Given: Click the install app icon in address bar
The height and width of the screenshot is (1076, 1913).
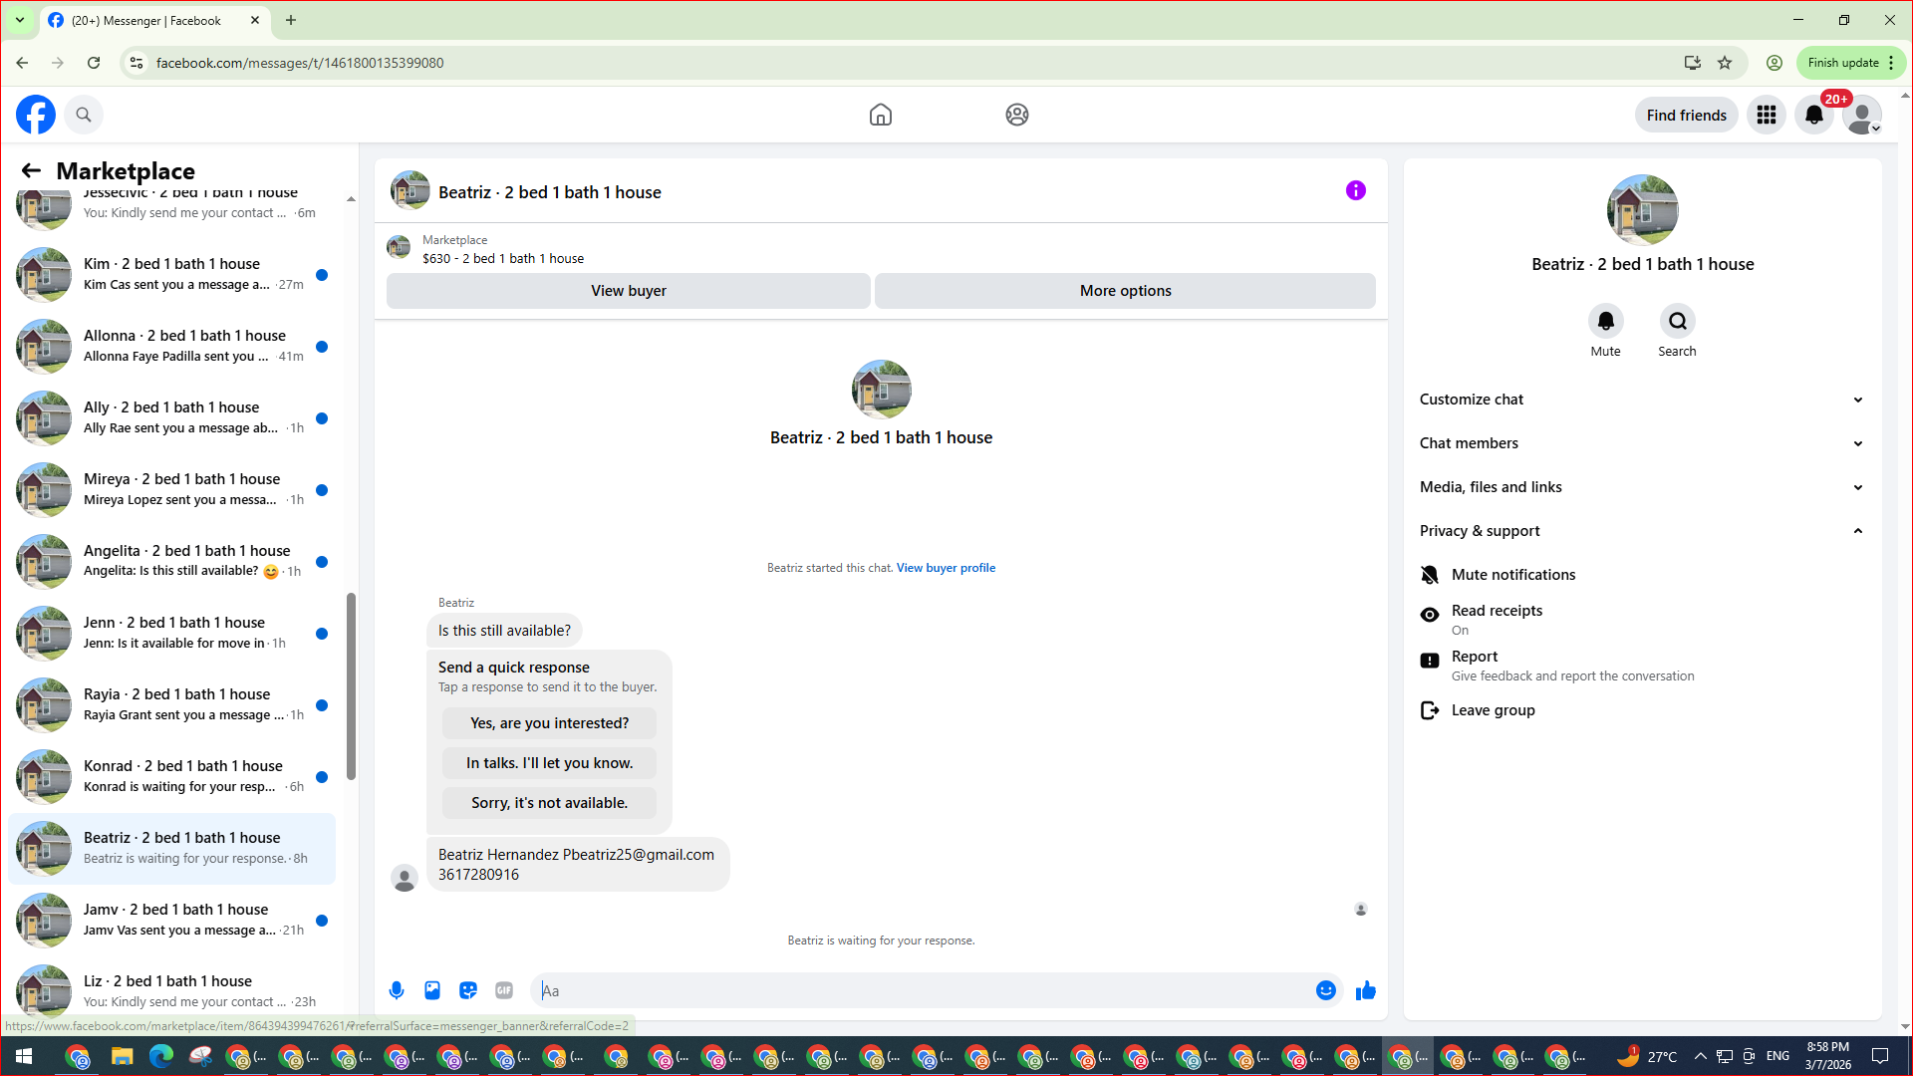Looking at the screenshot, I should pos(1692,63).
